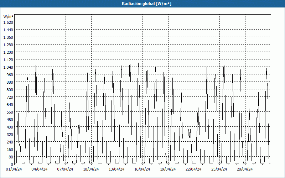Select the 880 y-axis value
The image size is (285, 178).
(x=10, y=82)
